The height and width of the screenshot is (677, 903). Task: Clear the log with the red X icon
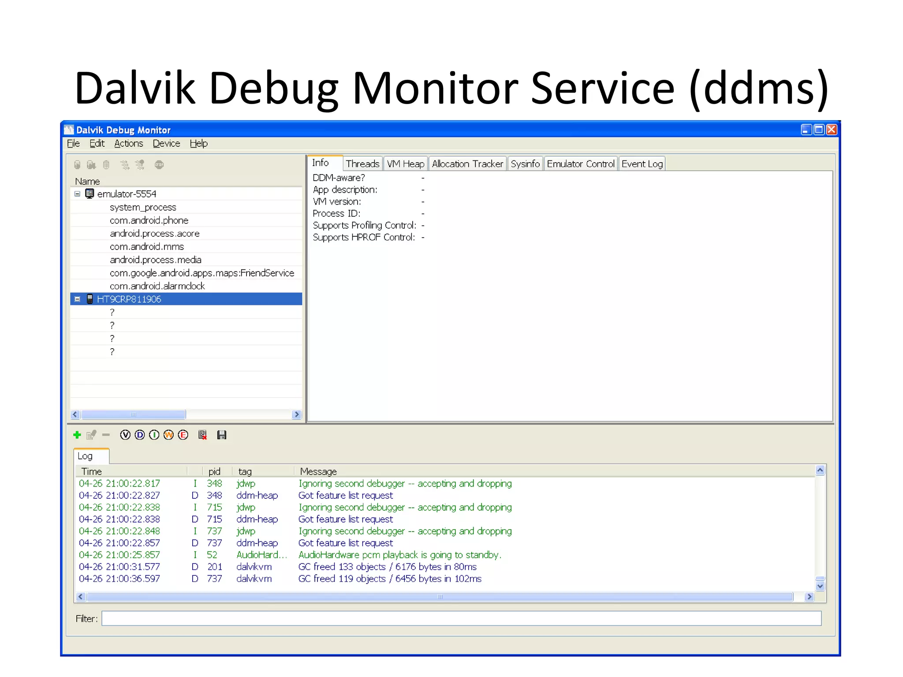click(202, 435)
